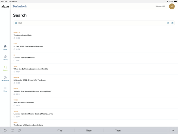Tap the keyboard paste clipboard icon
This screenshot has height=134, width=178.
[19, 130]
